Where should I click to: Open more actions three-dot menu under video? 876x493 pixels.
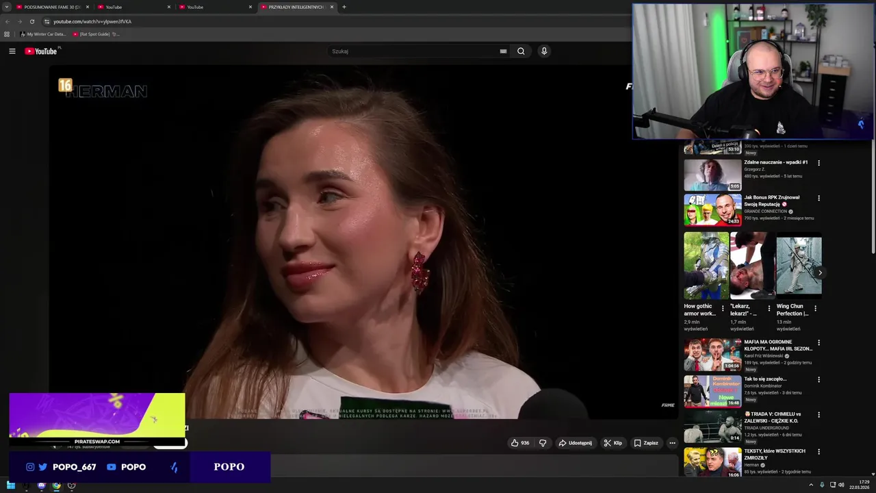pyautogui.click(x=672, y=443)
